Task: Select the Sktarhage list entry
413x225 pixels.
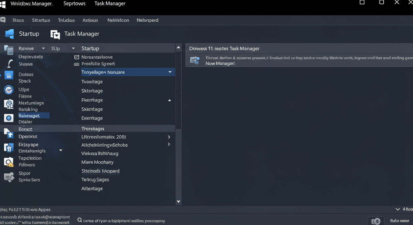Action: tap(92, 91)
